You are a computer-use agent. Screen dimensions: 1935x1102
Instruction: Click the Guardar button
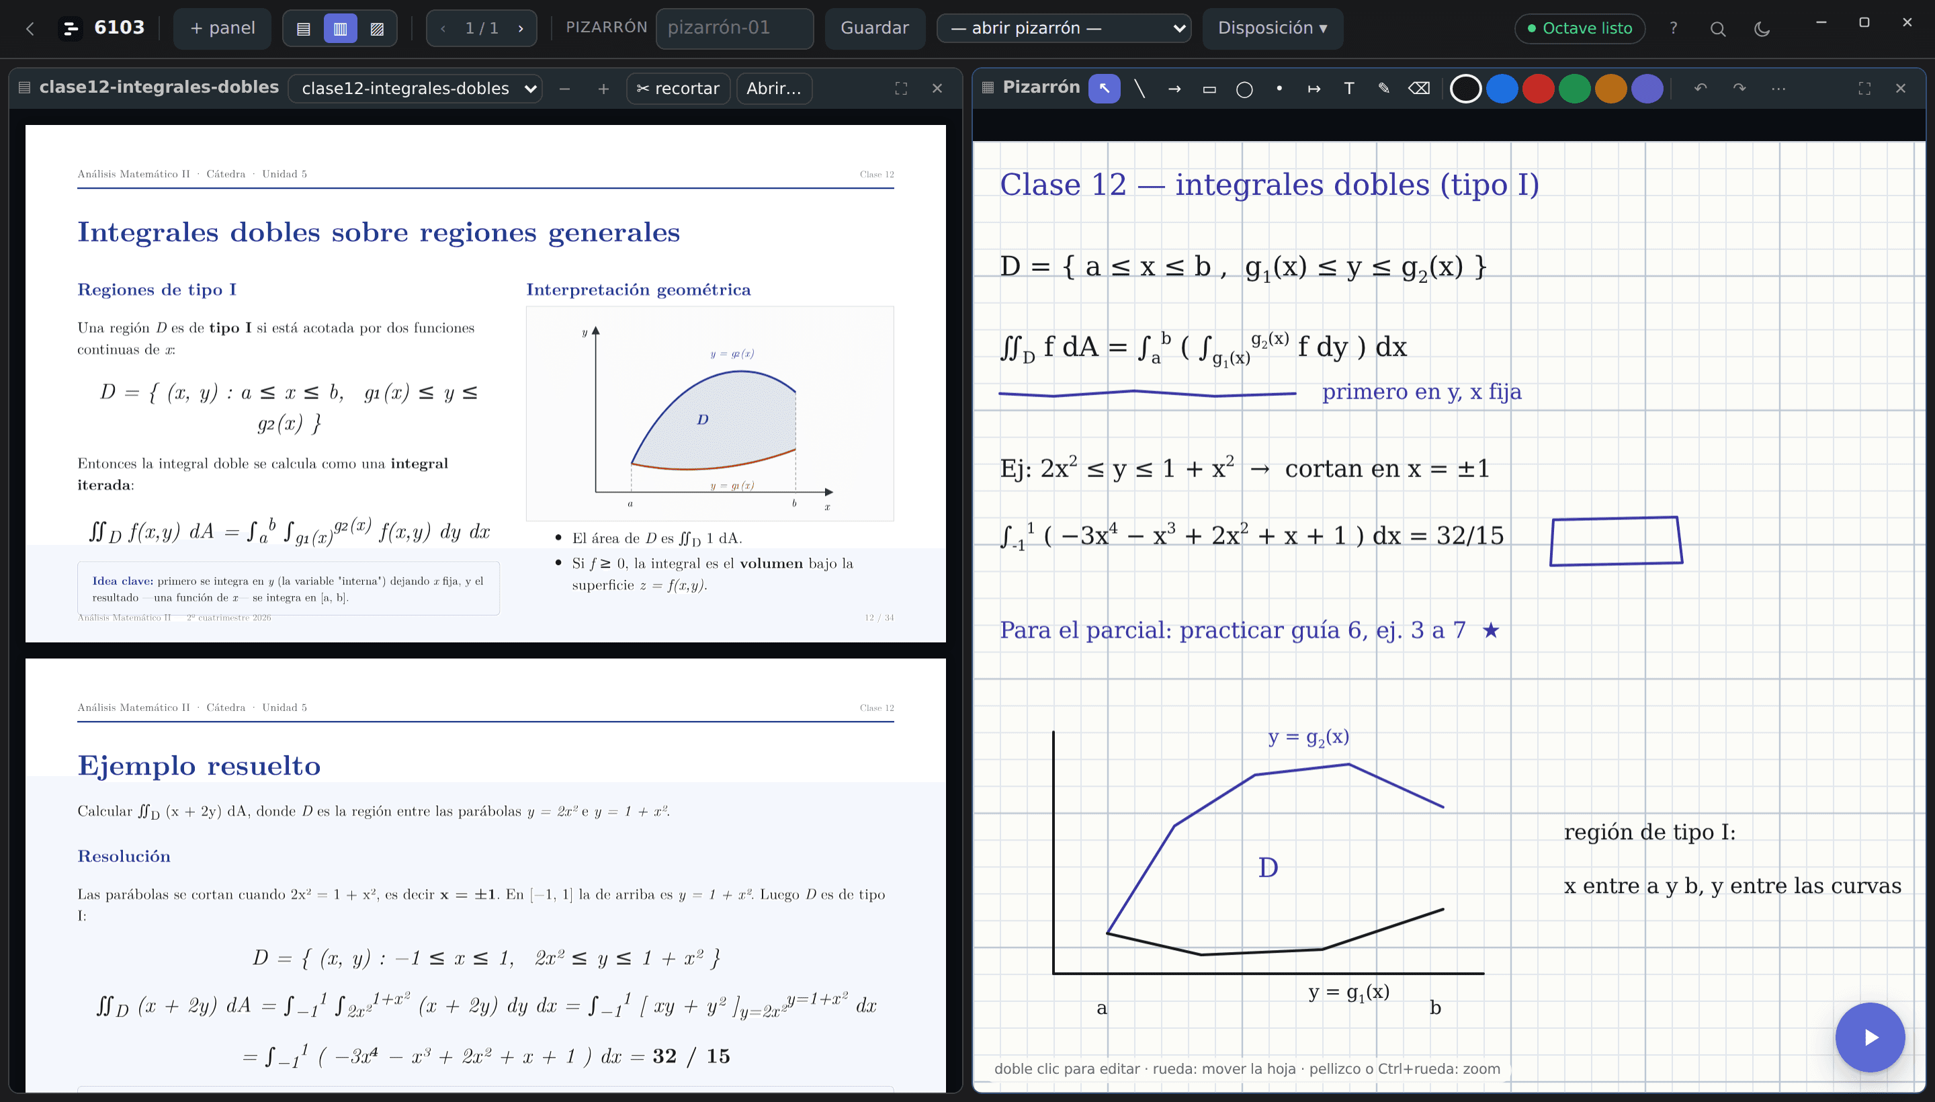point(875,29)
